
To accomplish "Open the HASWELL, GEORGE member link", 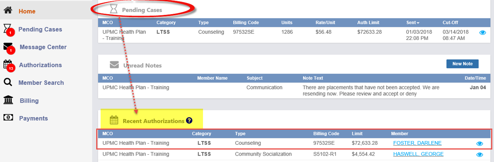I will (418, 154).
